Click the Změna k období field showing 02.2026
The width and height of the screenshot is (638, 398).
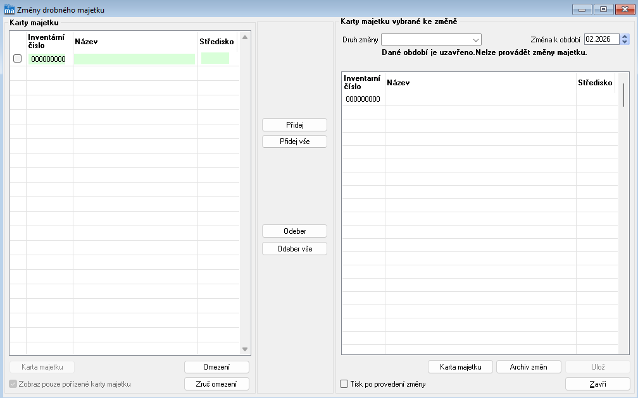click(x=602, y=39)
